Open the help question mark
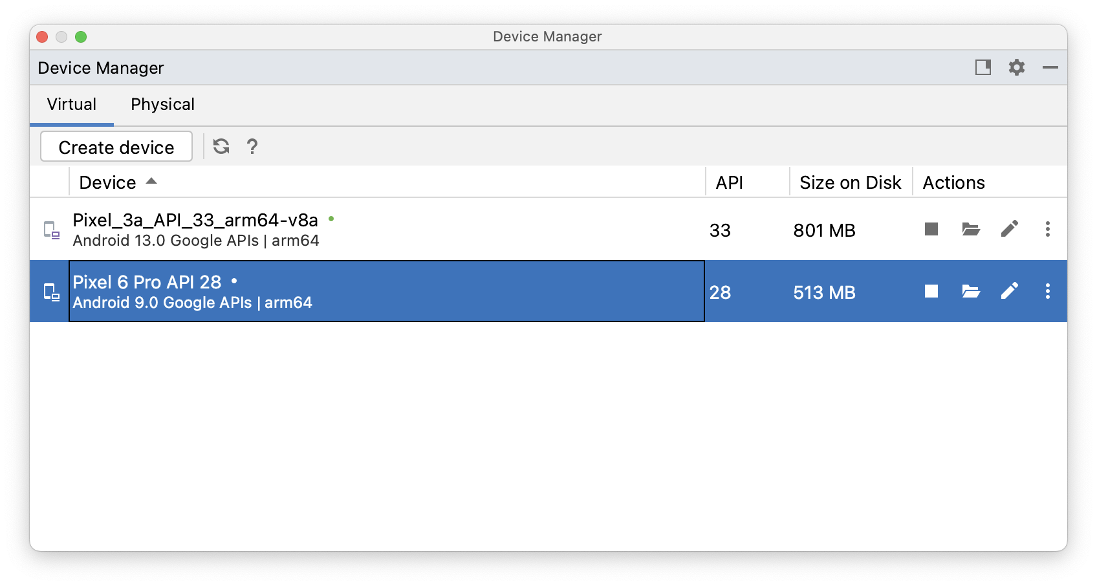Screen dimensions: 1097x586 [252, 147]
